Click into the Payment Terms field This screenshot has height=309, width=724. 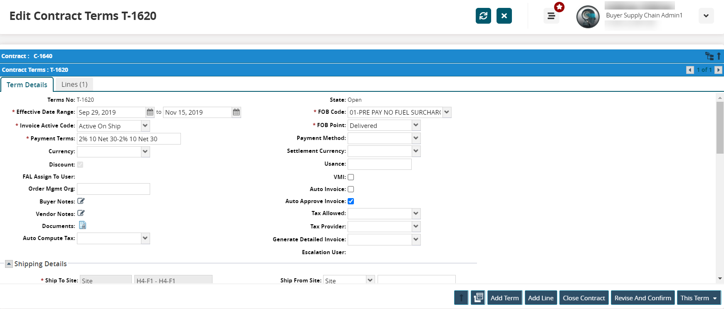129,139
